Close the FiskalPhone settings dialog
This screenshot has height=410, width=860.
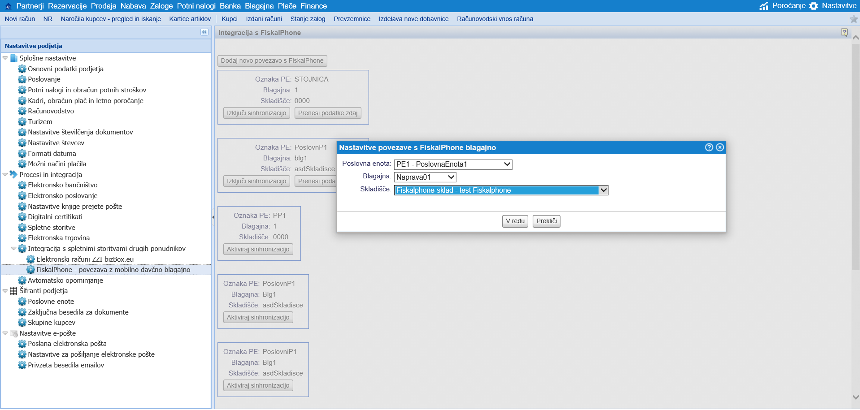pos(720,147)
